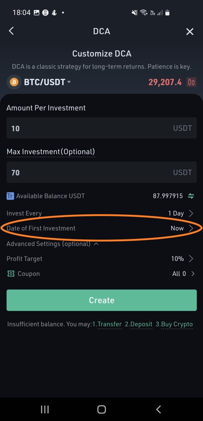The height and width of the screenshot is (421, 203).
Task: Tap the green Create button
Action: point(102,300)
